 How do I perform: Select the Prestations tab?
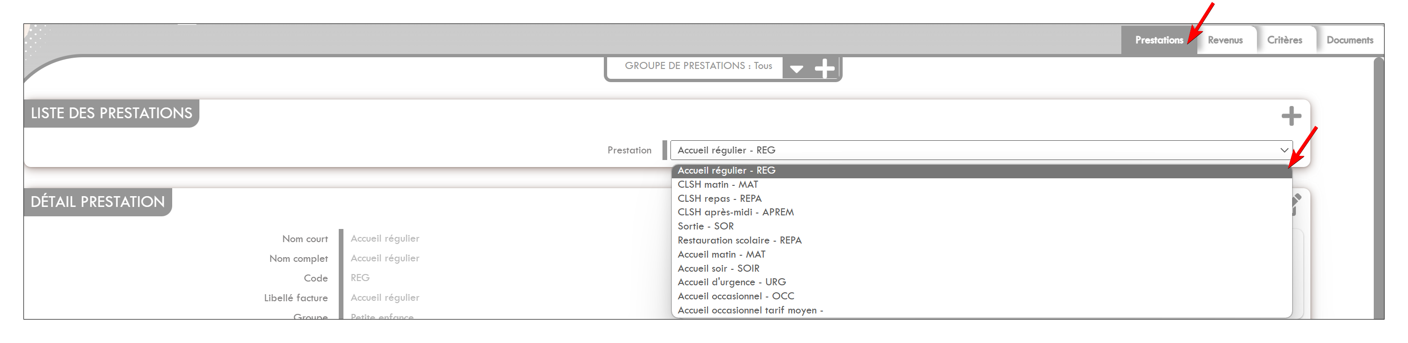coord(1159,40)
